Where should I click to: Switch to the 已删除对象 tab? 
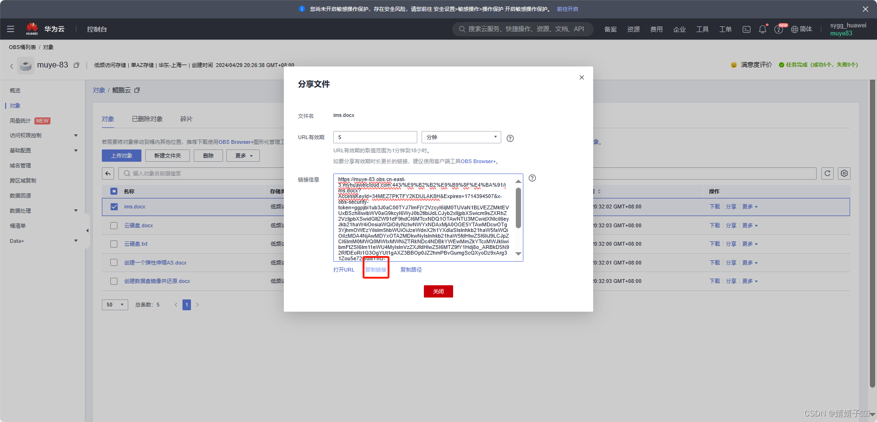pyautogui.click(x=147, y=119)
